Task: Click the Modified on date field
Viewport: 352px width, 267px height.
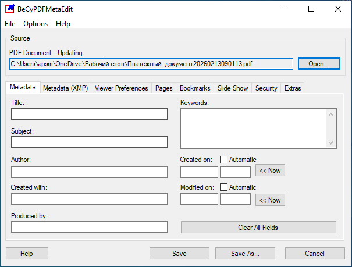Action: (199, 199)
